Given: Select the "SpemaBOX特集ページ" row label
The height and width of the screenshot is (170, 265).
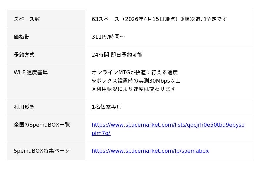Looking at the screenshot, I should coord(42,151).
